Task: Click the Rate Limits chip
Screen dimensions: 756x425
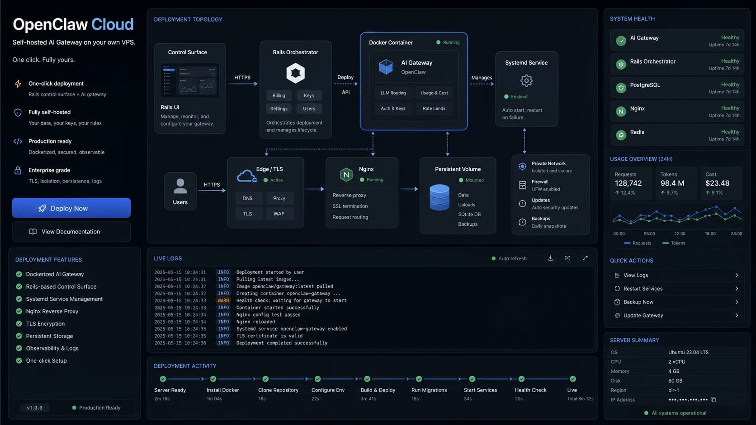Action: [434, 108]
